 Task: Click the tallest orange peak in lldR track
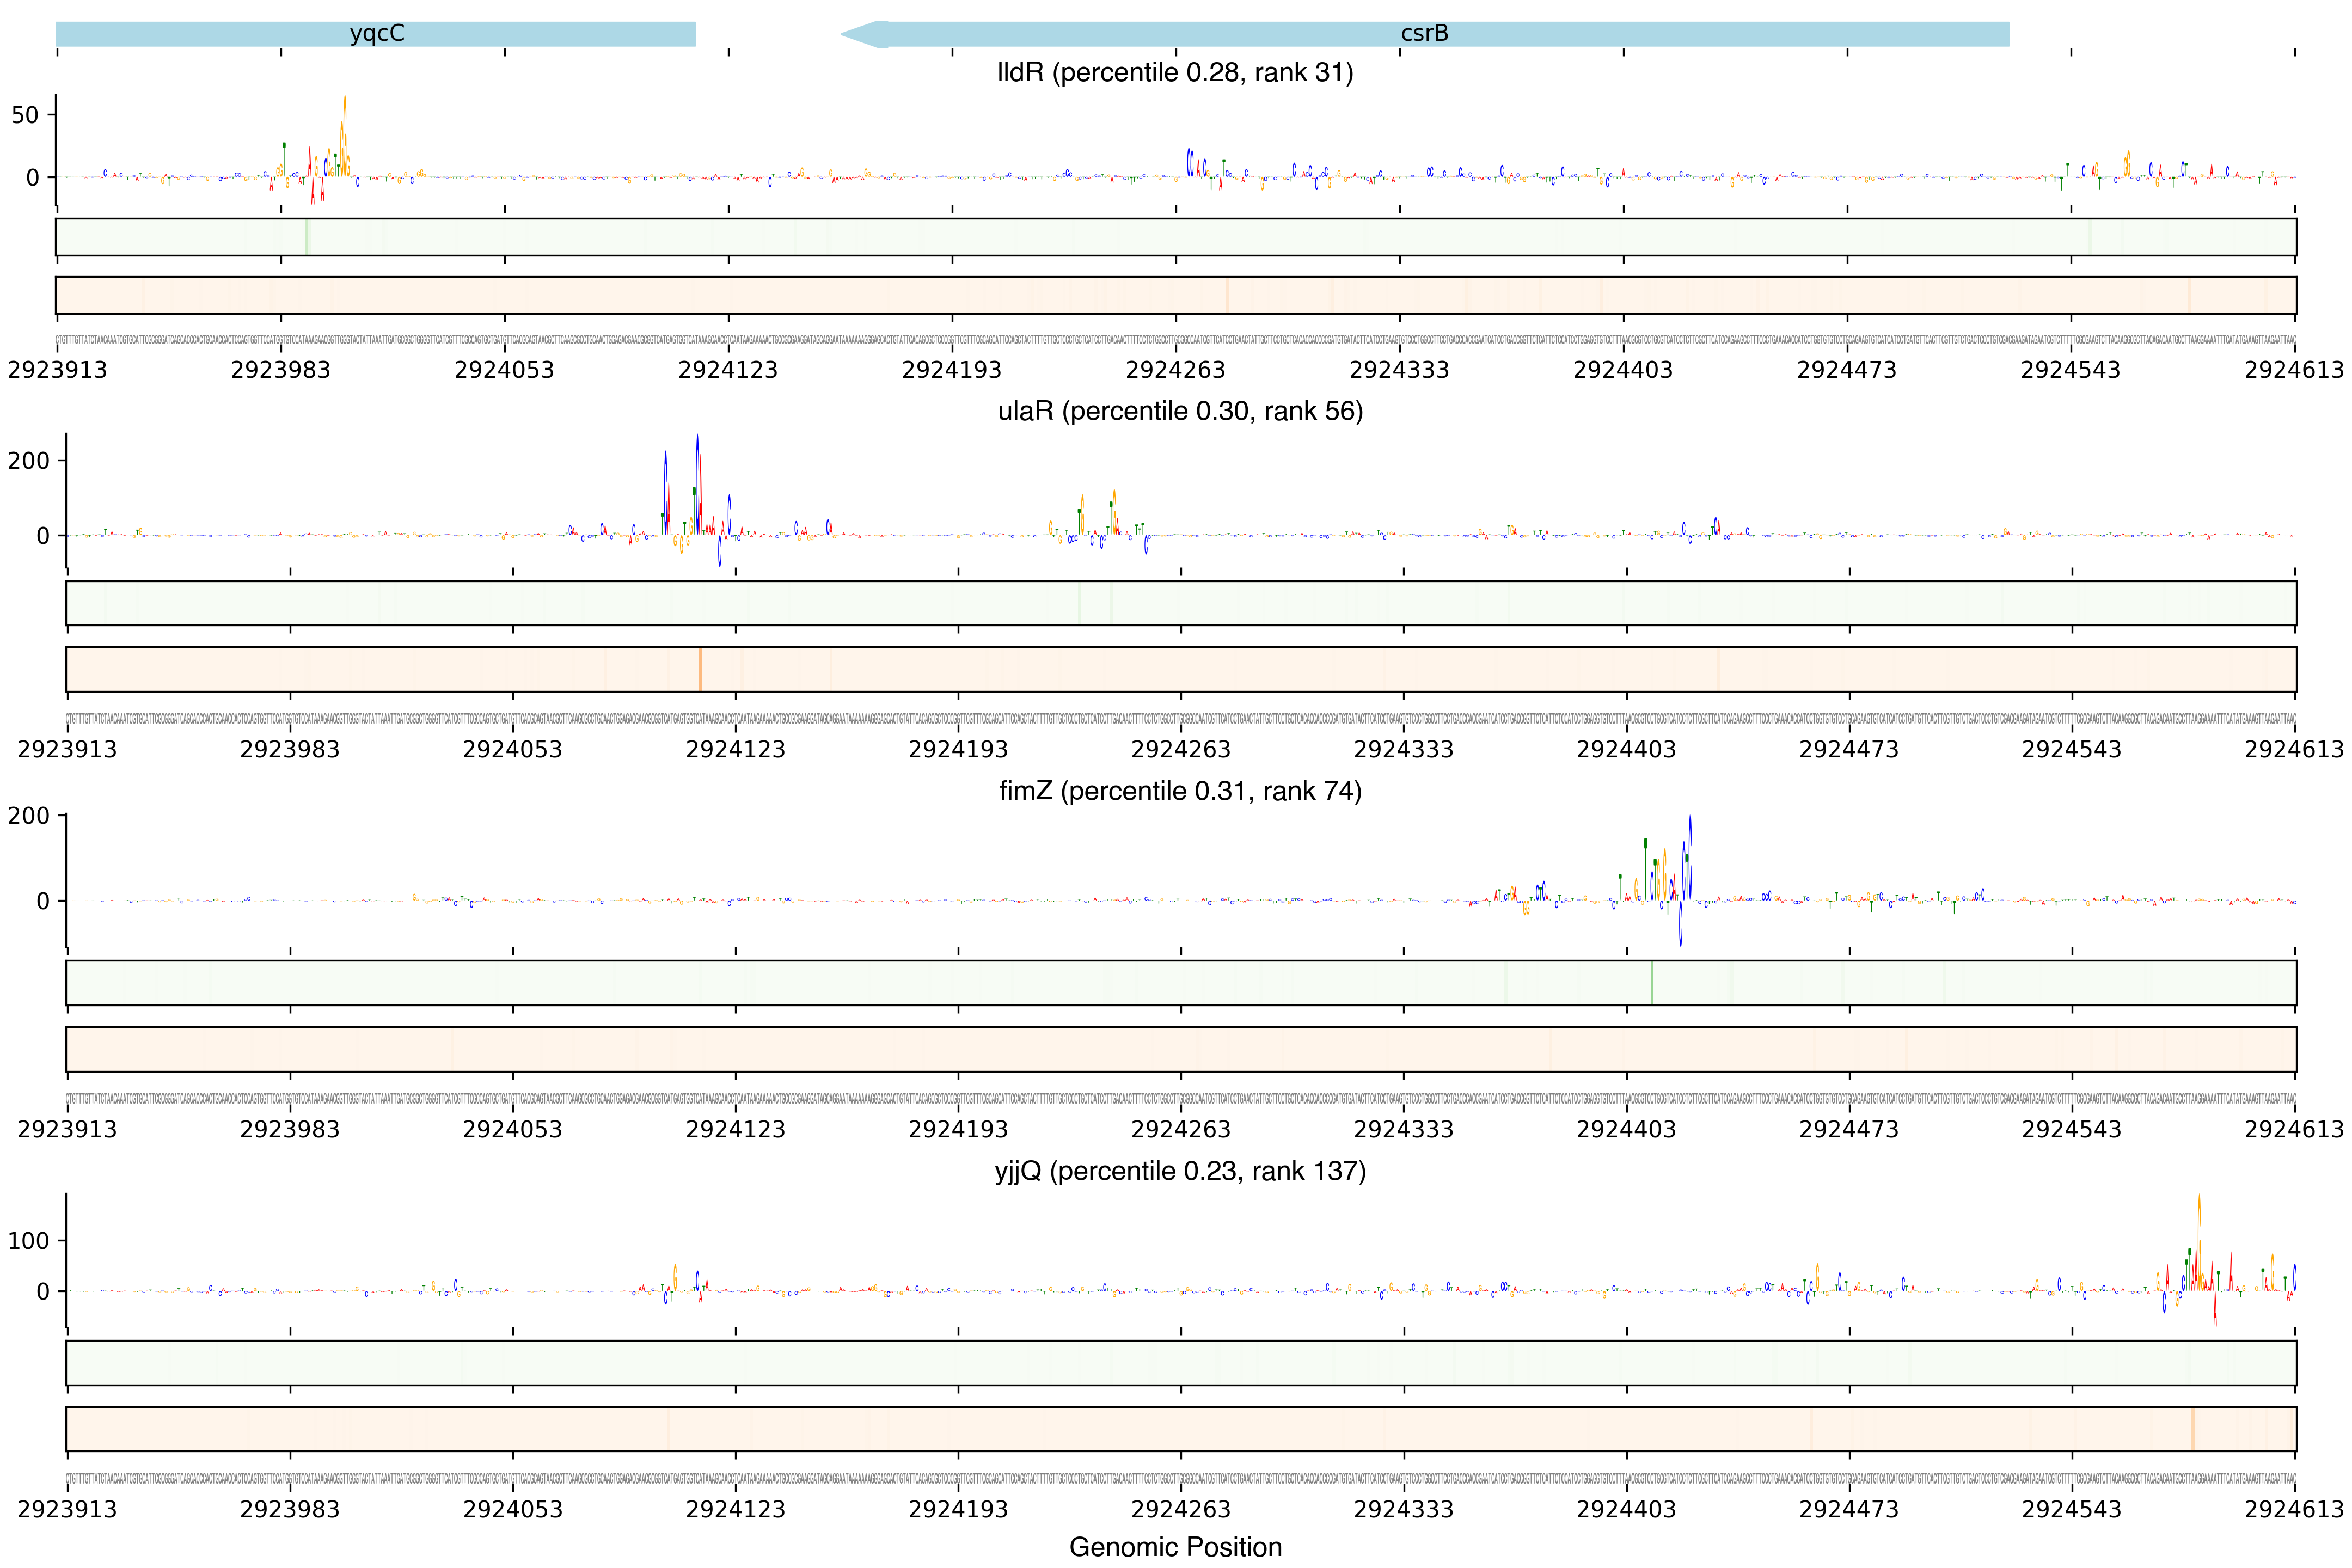point(344,125)
